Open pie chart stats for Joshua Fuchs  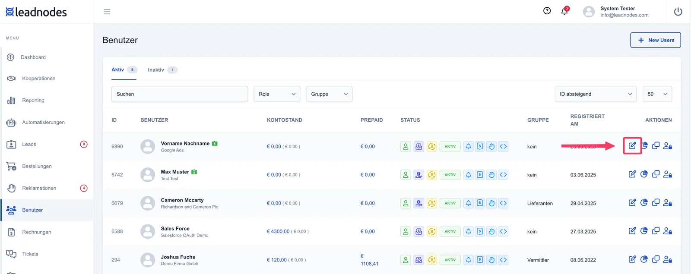[644, 259]
